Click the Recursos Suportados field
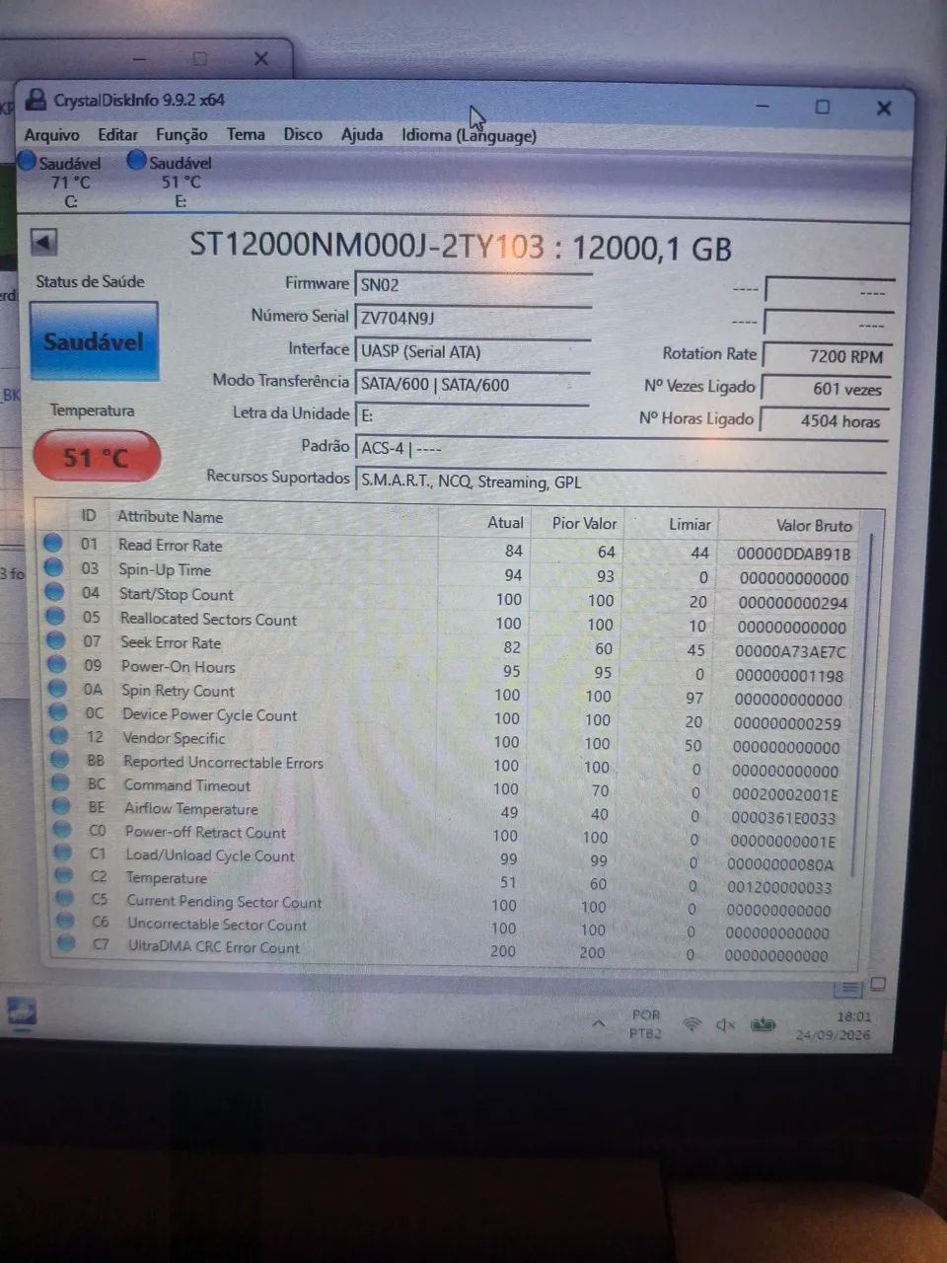 point(621,482)
